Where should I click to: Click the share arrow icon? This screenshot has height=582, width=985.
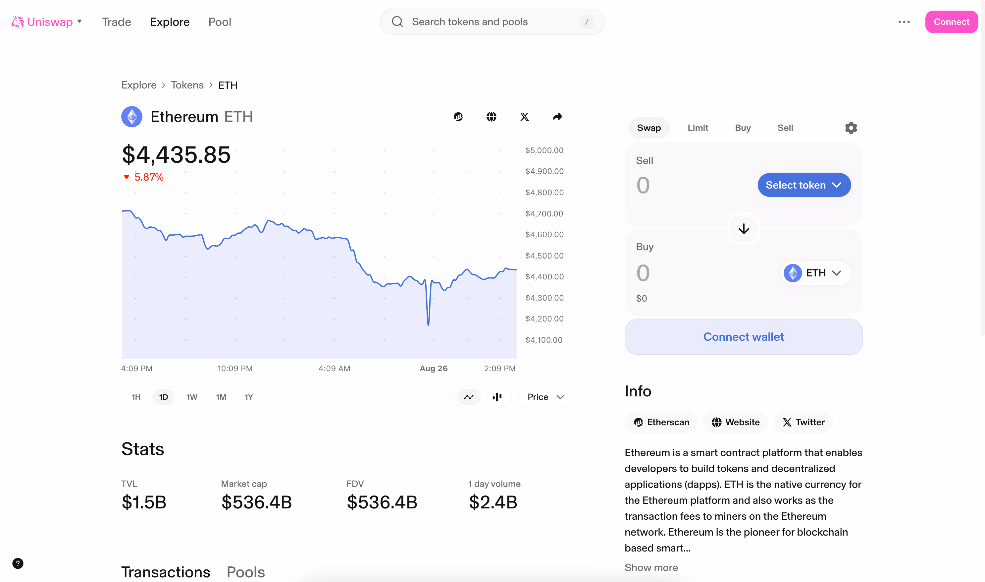point(557,117)
